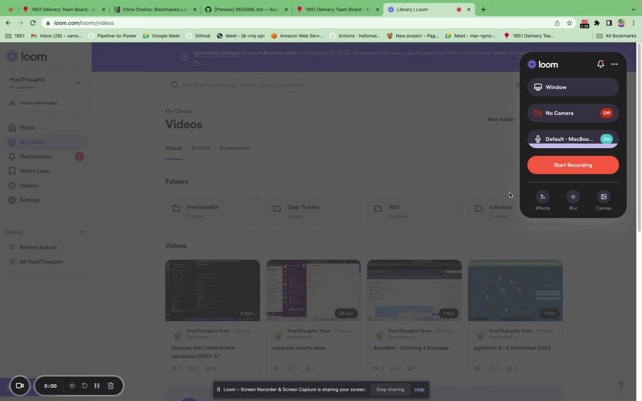
Task: Open All PearlThoughts space
Action: (x=41, y=262)
